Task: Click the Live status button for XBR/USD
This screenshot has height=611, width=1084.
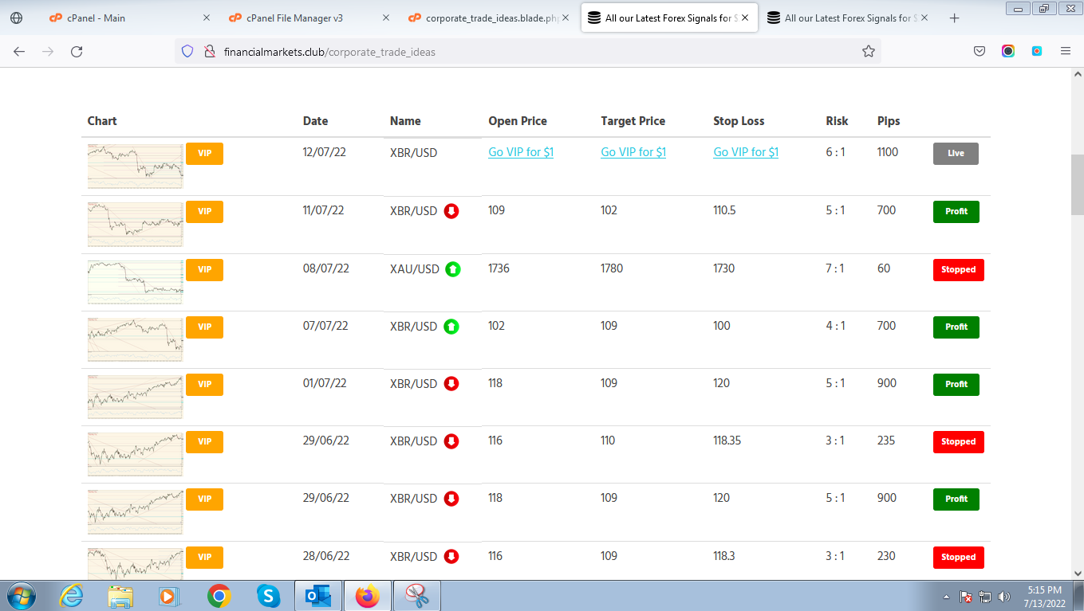Action: pos(956,154)
